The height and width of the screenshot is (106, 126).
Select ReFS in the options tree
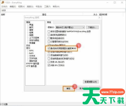click(x=31, y=53)
